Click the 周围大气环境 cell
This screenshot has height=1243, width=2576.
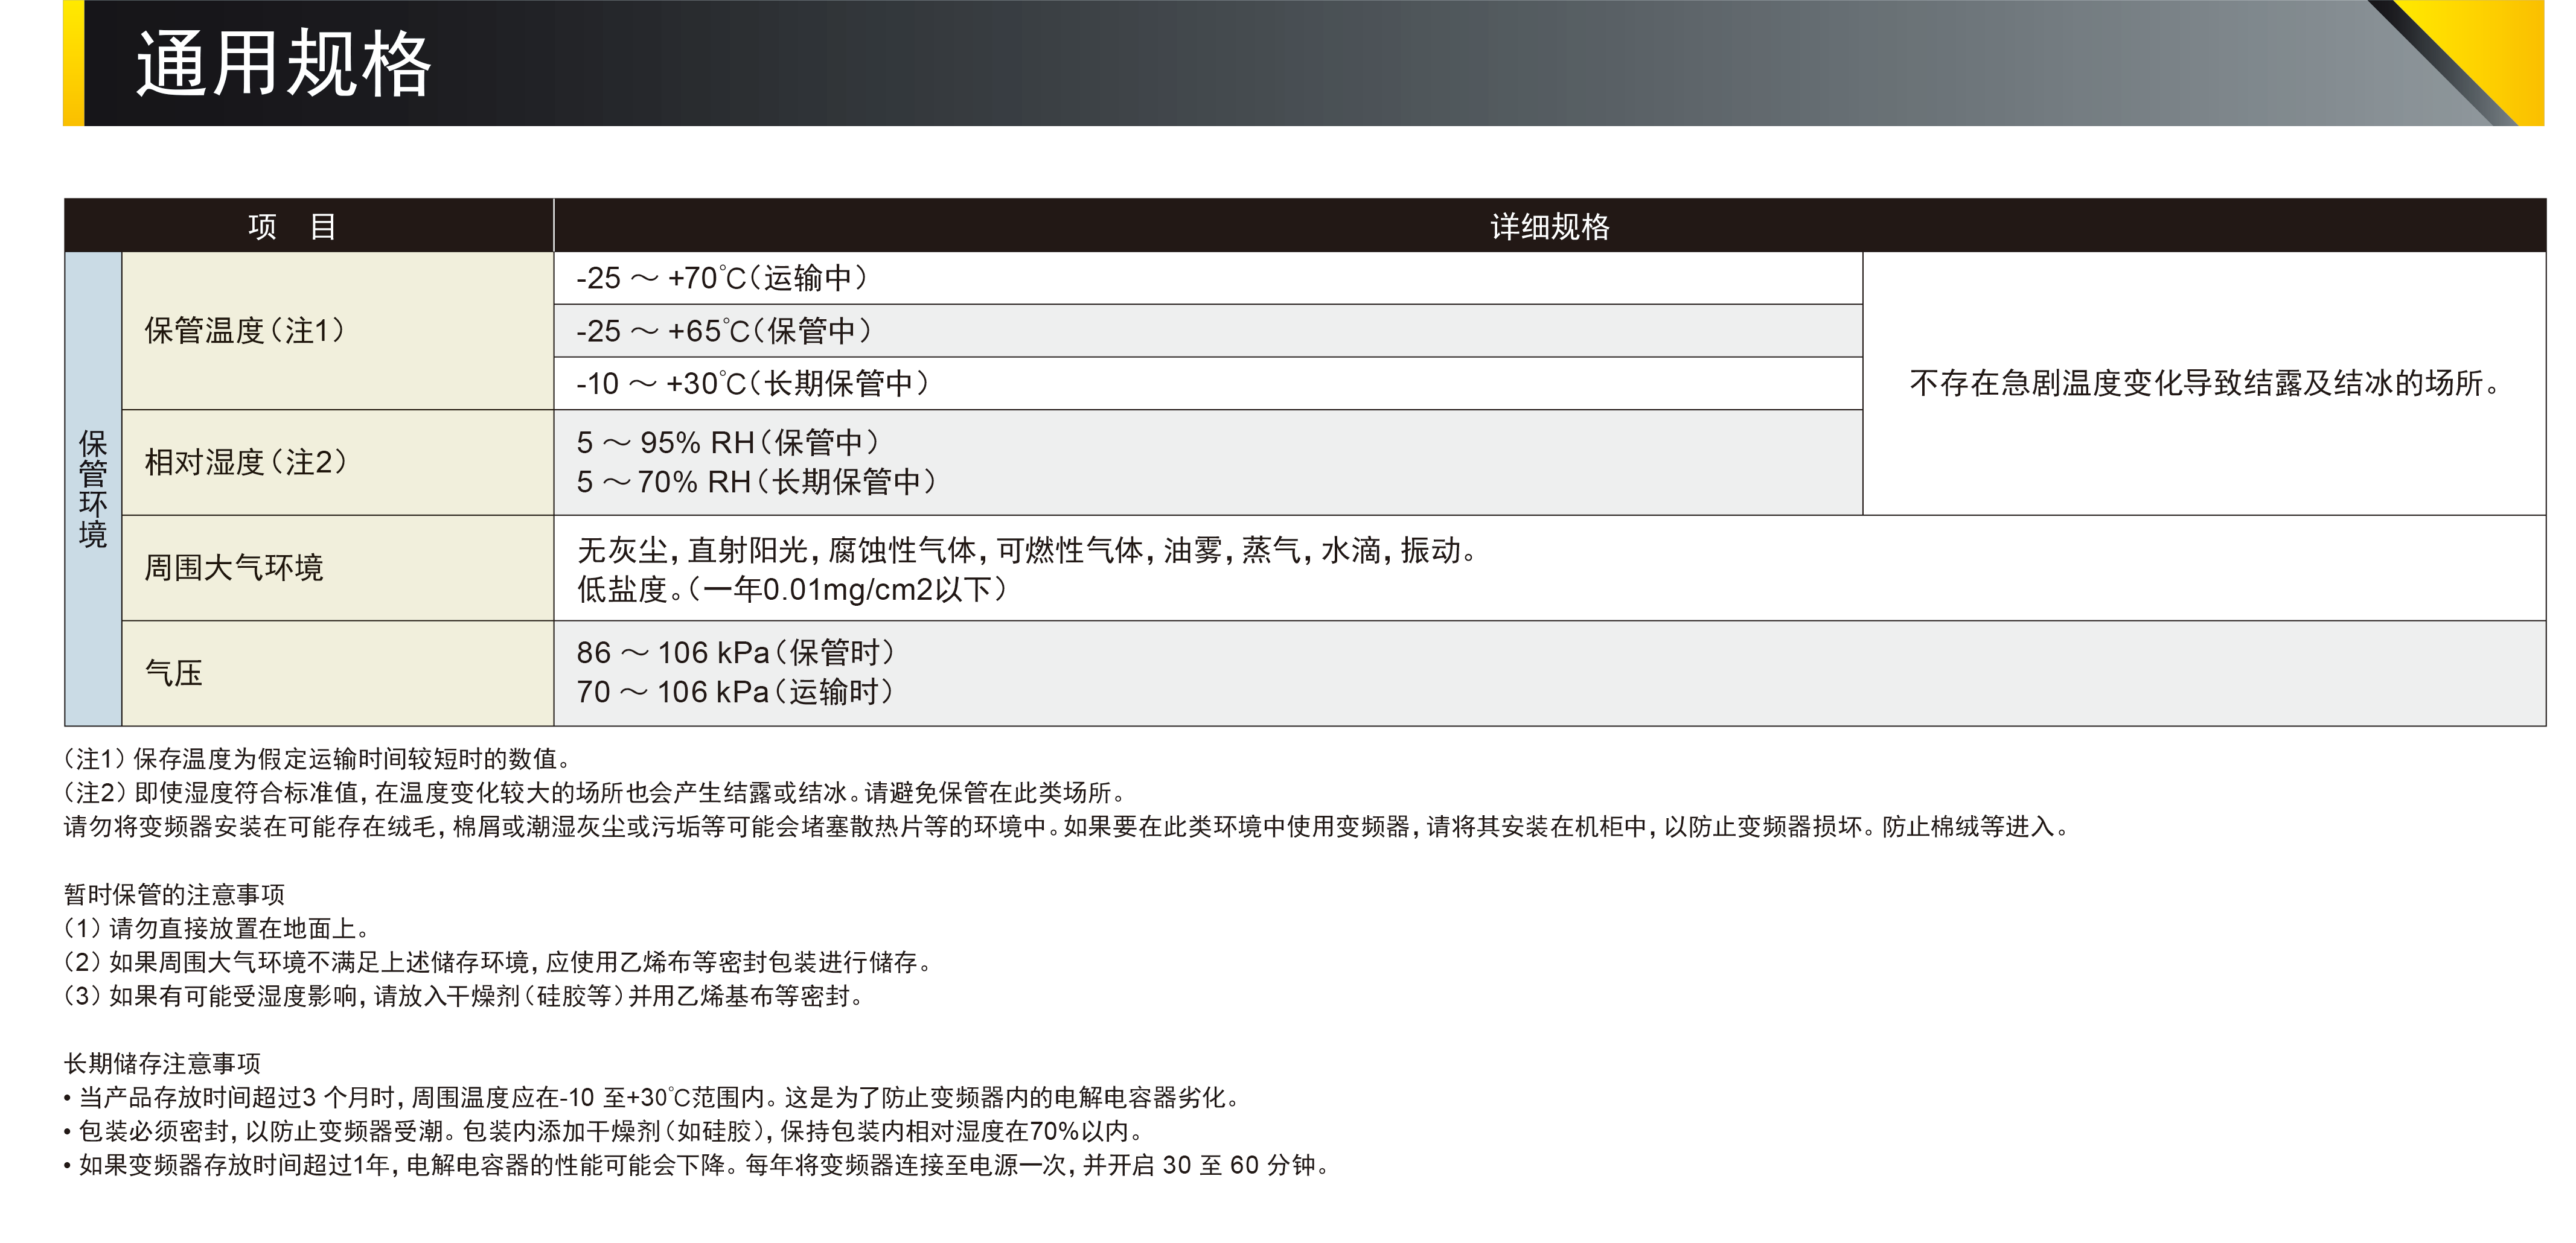pyautogui.click(x=234, y=568)
